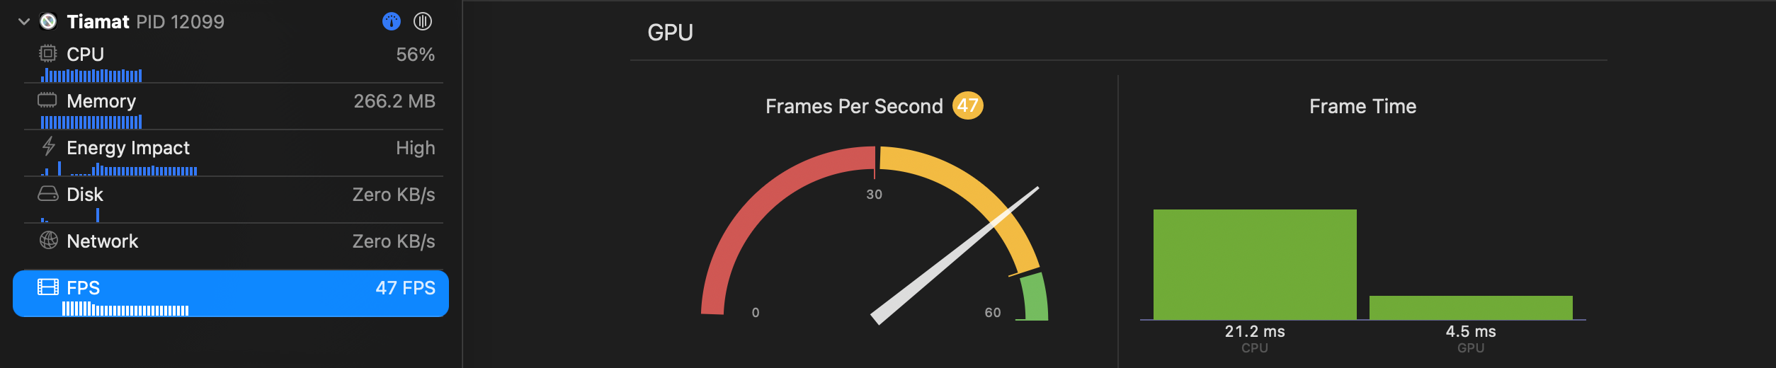Click the Energy Impact lightning bolt icon
Screen dimensions: 1776x368
coord(48,147)
